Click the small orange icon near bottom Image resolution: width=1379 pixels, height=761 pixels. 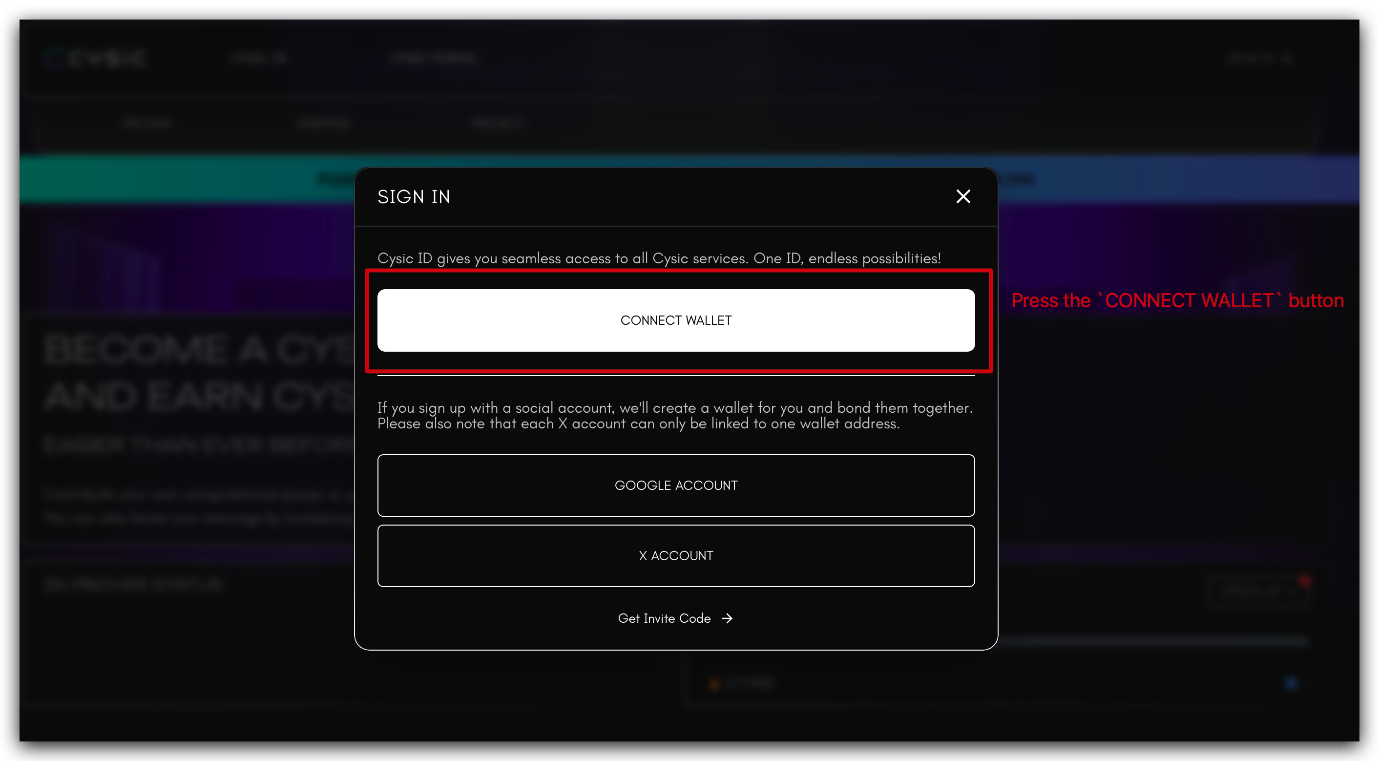(714, 683)
